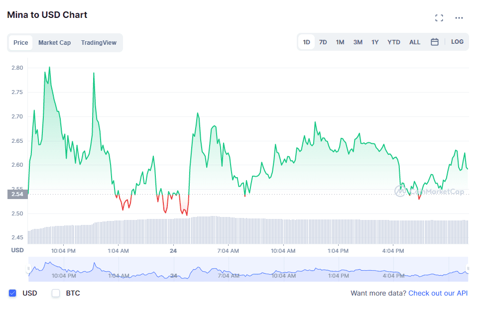Viewport: 485px width, 310px height.
Task: Toggle logarithmic scale with LOG button
Action: 457,42
